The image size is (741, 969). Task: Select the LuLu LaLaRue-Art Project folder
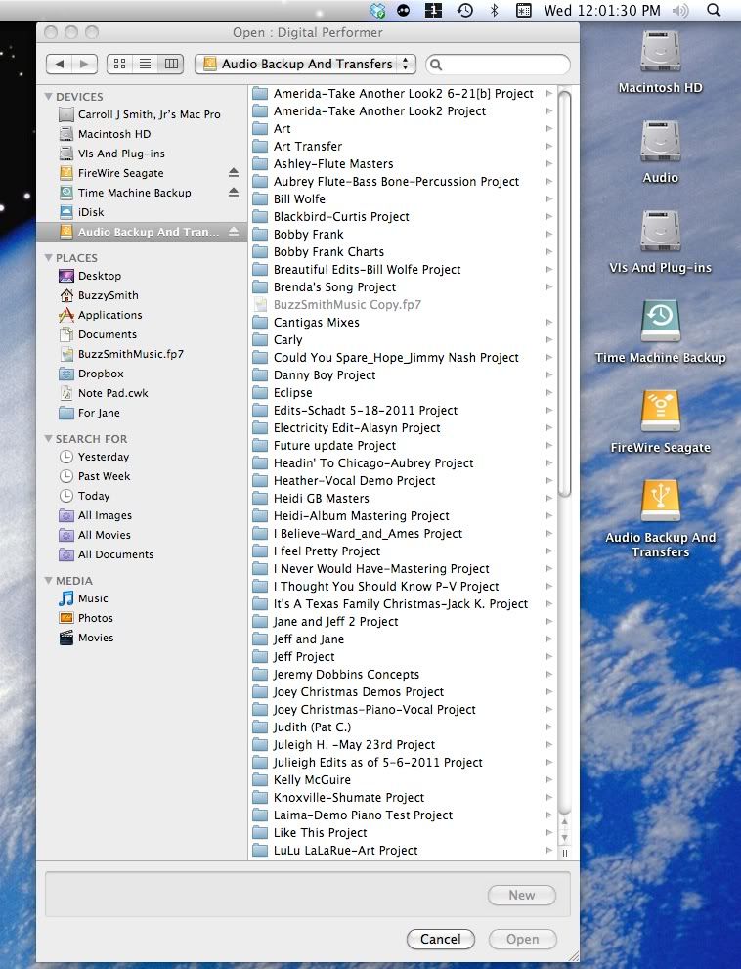[x=403, y=851]
